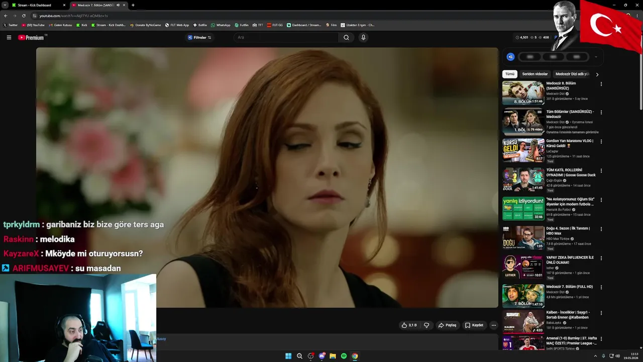This screenshot has width=643, height=362.
Task: Reload the page with the refresh icon
Action: click(24, 16)
